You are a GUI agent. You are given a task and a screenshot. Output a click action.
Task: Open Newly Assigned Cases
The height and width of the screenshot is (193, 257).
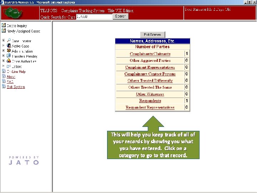pos(24,31)
